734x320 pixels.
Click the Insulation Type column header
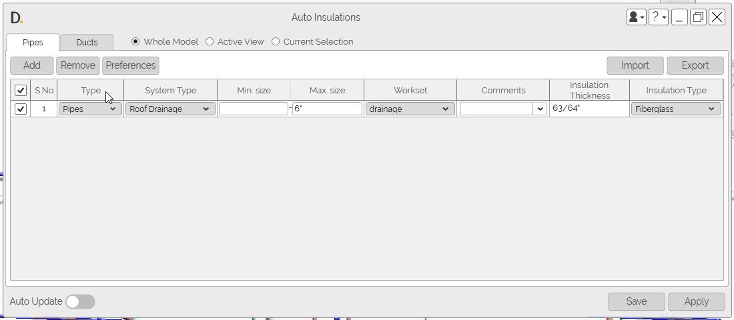tap(676, 90)
